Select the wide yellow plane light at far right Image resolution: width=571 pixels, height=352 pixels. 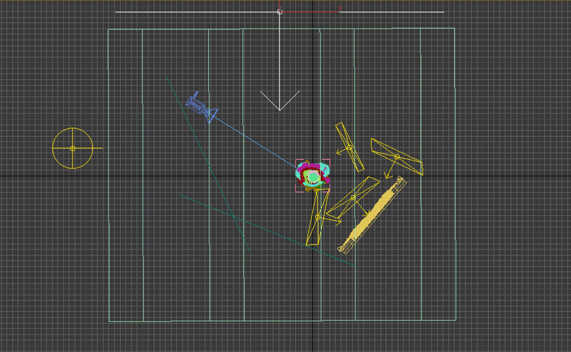(x=397, y=157)
